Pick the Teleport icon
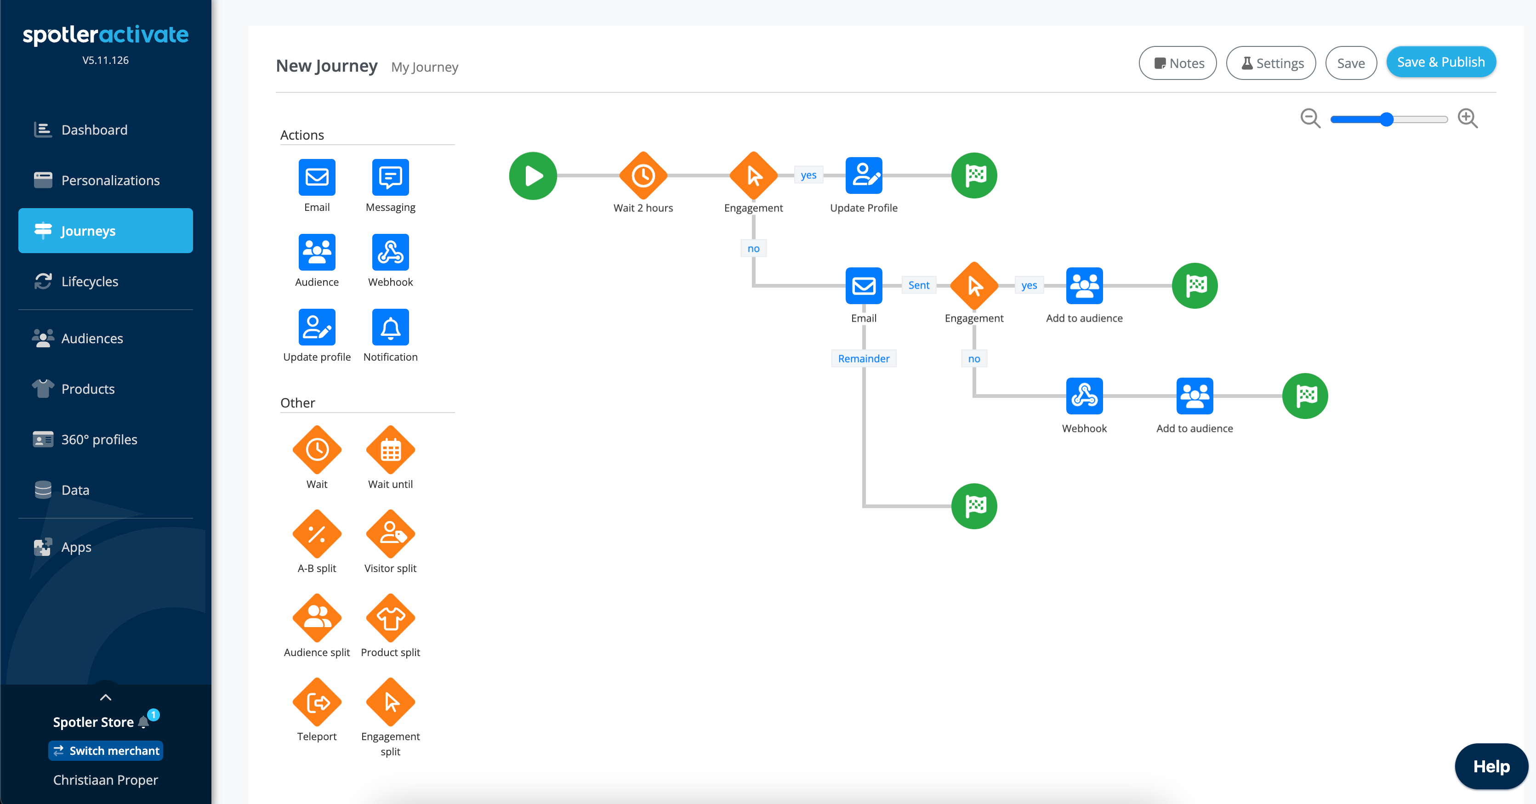This screenshot has width=1536, height=804. point(317,702)
